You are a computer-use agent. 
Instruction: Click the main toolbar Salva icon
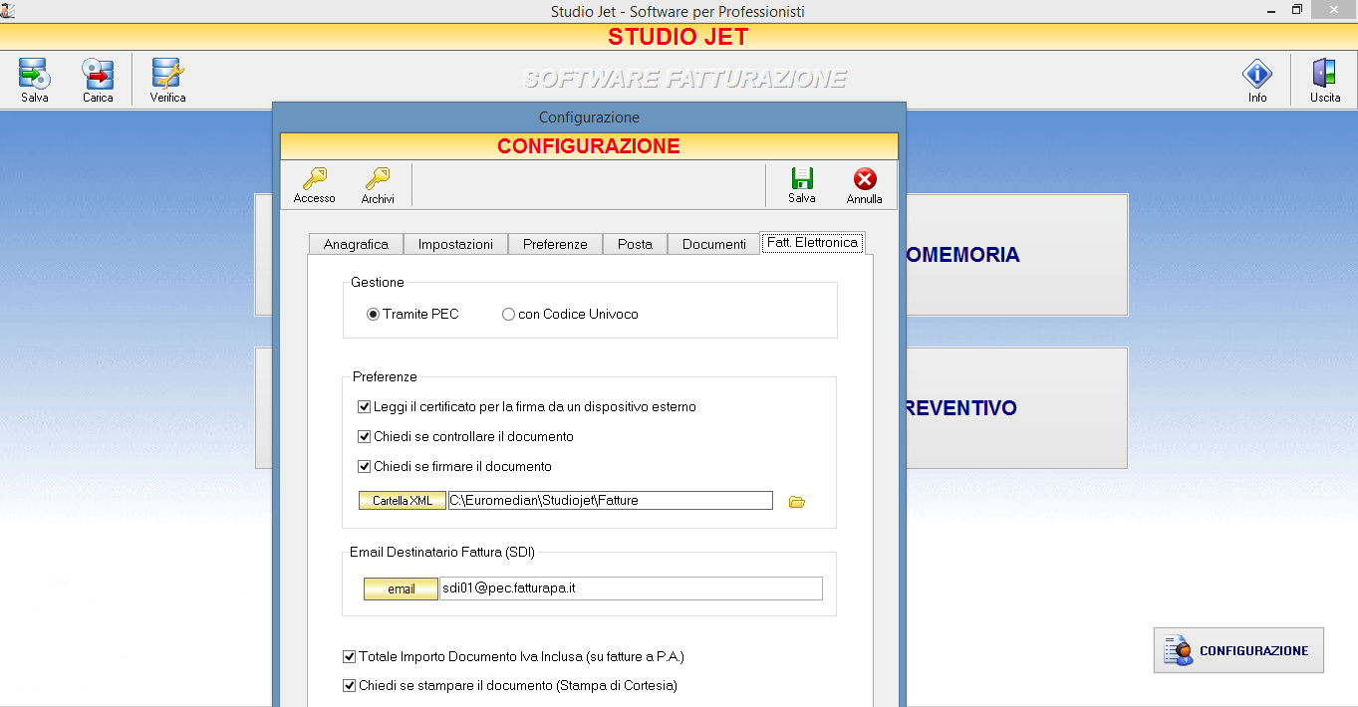coord(35,75)
